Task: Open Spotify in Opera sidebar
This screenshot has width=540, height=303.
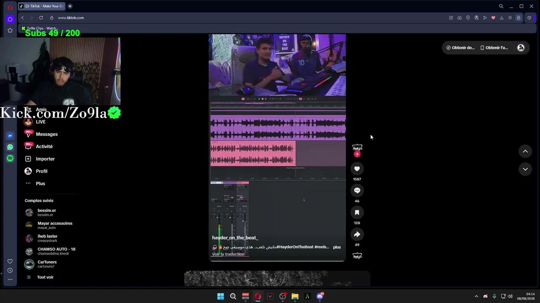Action: point(10,158)
